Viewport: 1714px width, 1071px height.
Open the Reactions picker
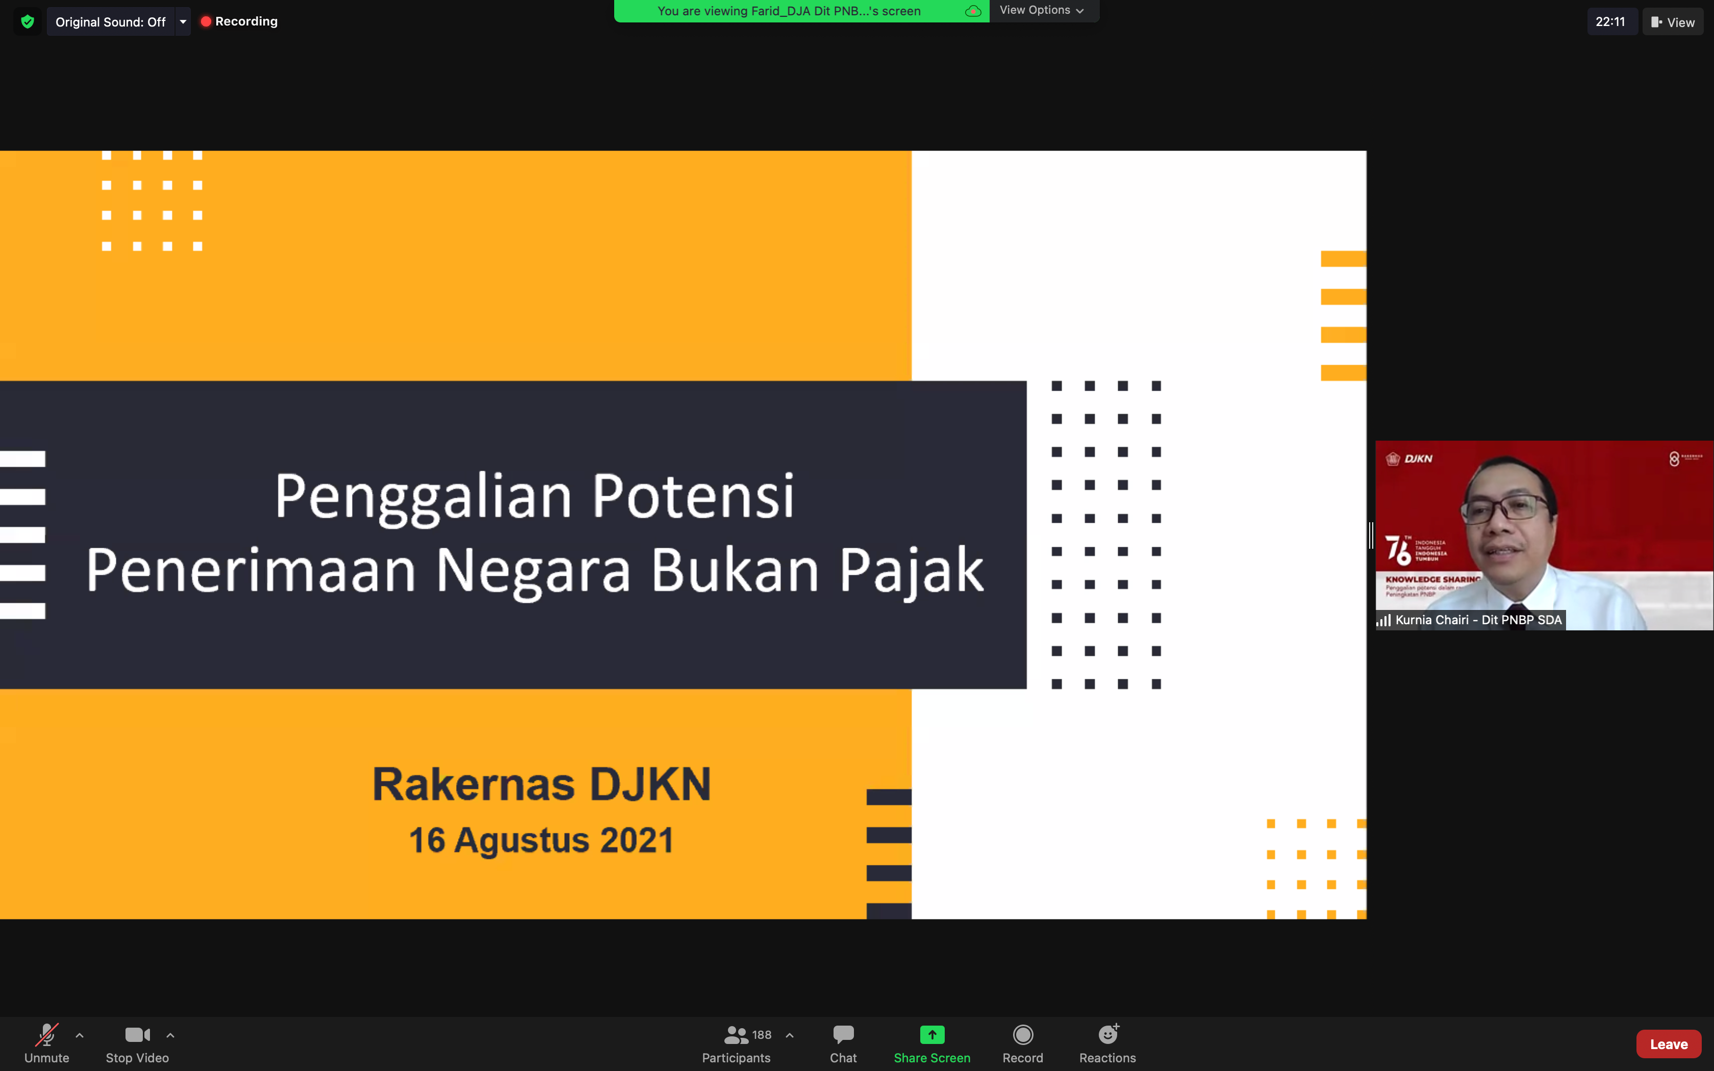coord(1108,1042)
